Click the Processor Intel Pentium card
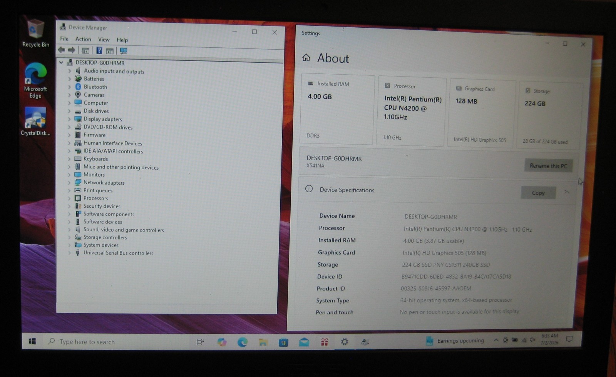The height and width of the screenshot is (377, 616). (412, 112)
